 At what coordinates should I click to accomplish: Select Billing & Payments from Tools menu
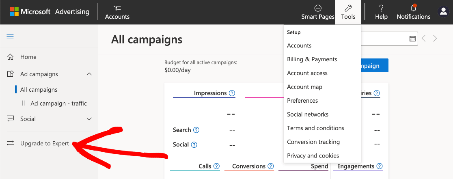[312, 59]
